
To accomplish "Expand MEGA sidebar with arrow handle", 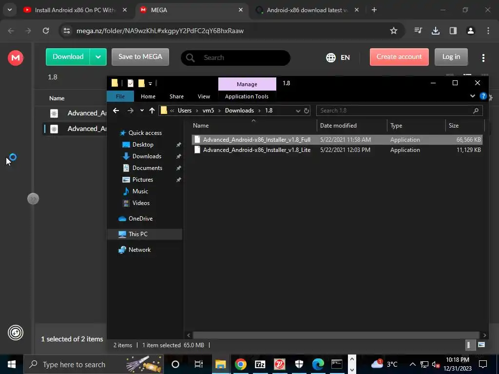I will click(33, 199).
